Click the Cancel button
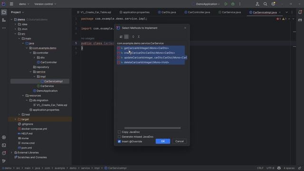This screenshot has height=171, width=304. click(180, 142)
